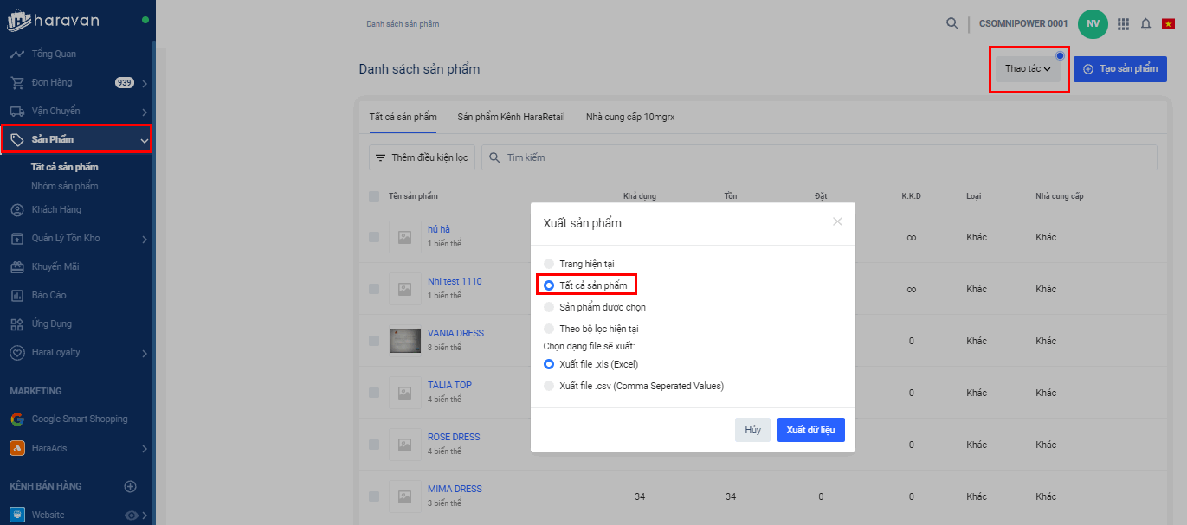Viewport: 1187px width, 525px height.
Task: Click the Hủy cancel button
Action: [752, 430]
